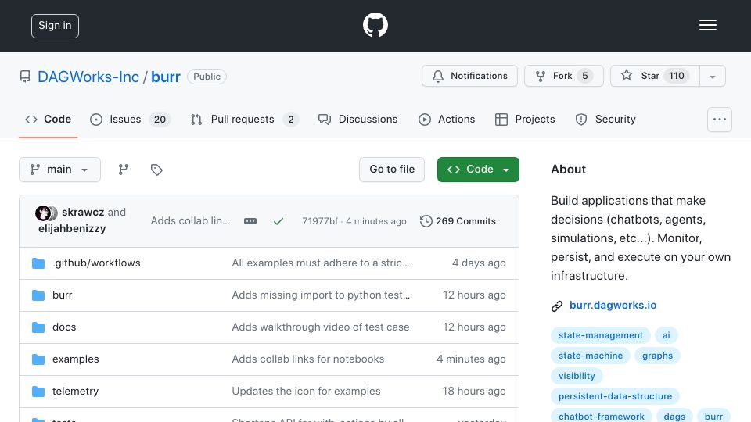This screenshot has height=422, width=751.
Task: Show more repository tabs via ellipsis
Action: pos(720,119)
